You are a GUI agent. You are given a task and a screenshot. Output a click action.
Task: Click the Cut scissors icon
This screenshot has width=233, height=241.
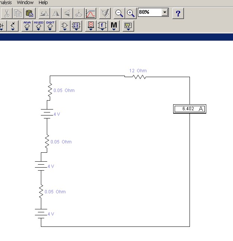coord(7,14)
